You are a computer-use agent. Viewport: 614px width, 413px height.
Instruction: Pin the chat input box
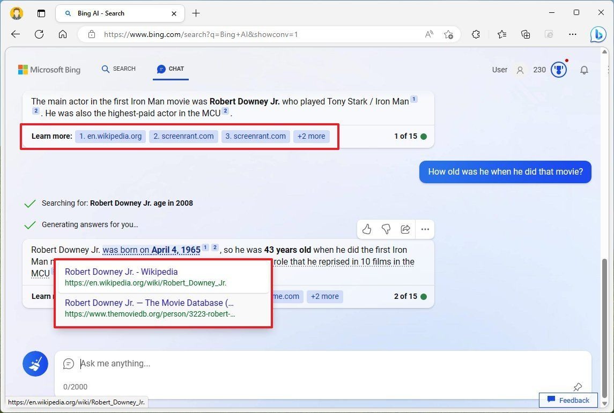[577, 387]
